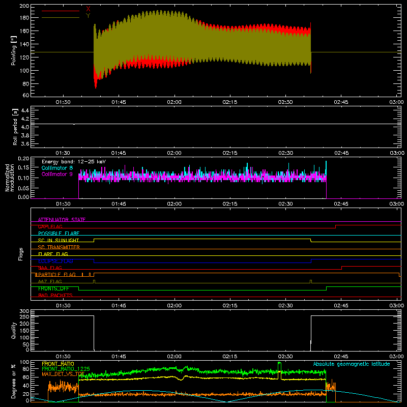Screen dimensions: 407x407
Task: Click the 'Pointing' y-axis title
Action: pyautogui.click(x=14, y=50)
